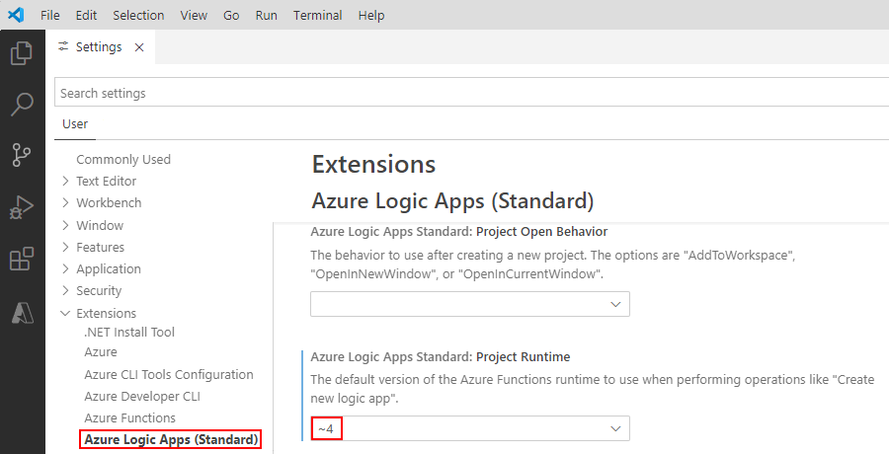Open the Azure view icon
Image resolution: width=889 pixels, height=454 pixels.
22,312
